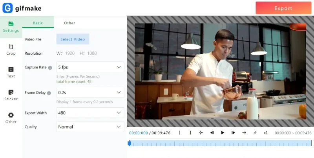The image size is (314, 158).
Task: Jump to the selection end
Action: point(244,133)
